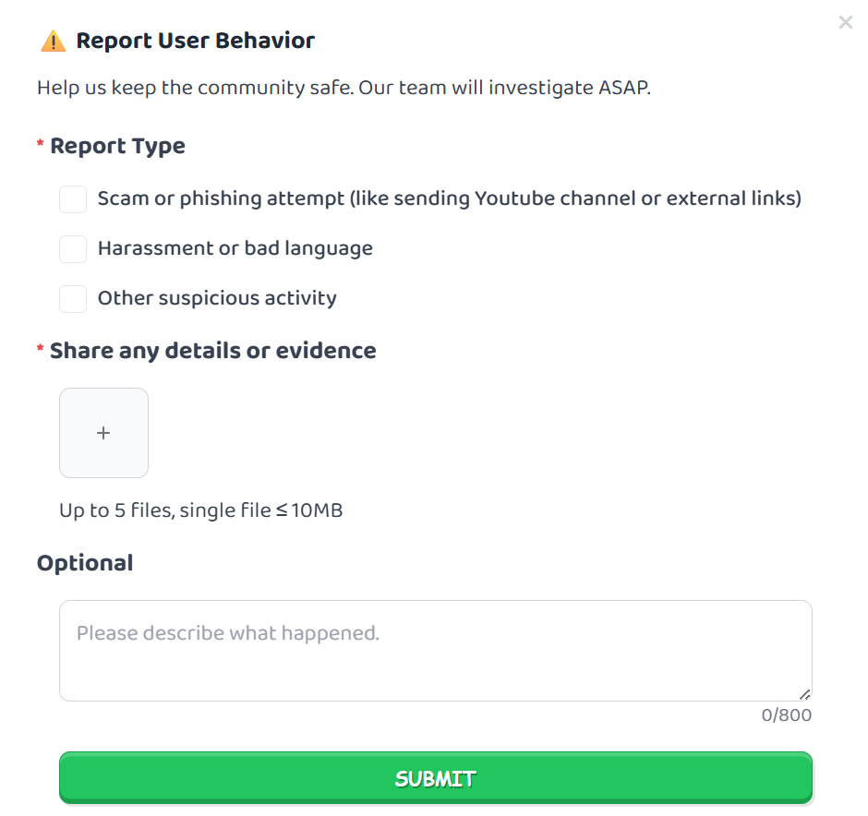Click the red asterisk beside Report Type

click(41, 144)
